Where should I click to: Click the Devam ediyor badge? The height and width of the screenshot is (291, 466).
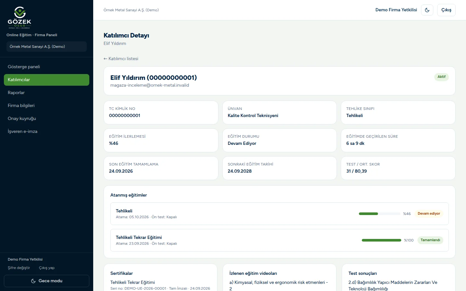[429, 214]
